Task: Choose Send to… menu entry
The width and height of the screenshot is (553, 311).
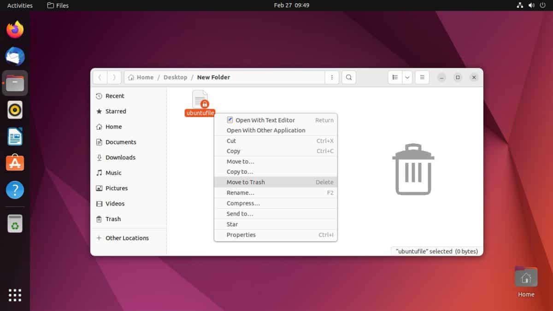Action: click(x=276, y=214)
